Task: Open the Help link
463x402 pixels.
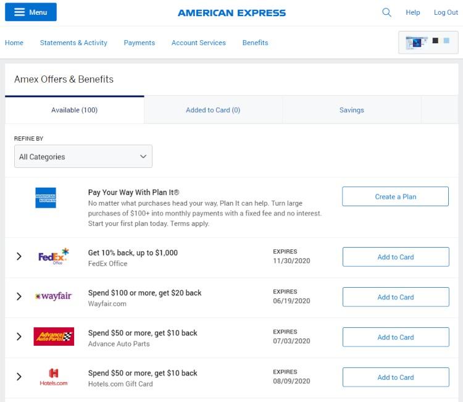Action: tap(412, 12)
